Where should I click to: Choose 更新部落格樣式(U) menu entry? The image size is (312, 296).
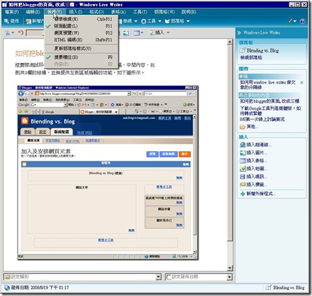click(x=81, y=48)
